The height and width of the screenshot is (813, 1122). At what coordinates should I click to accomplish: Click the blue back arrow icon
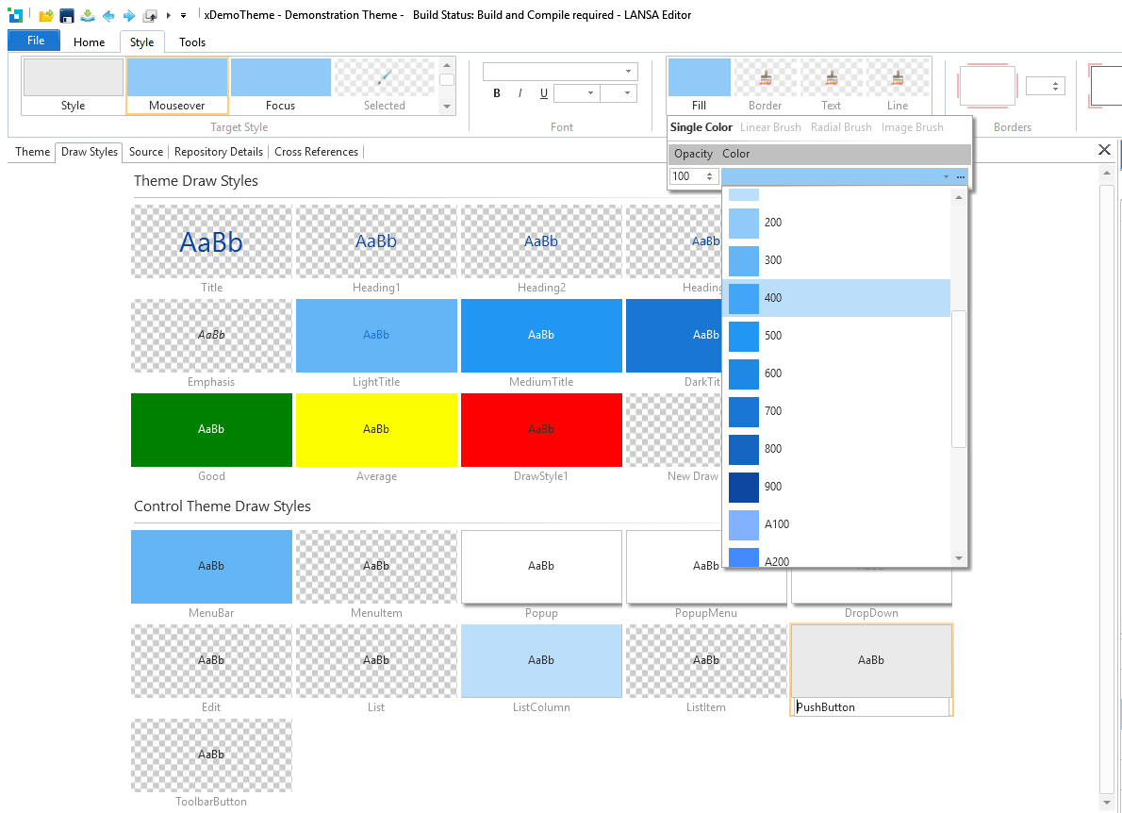108,15
